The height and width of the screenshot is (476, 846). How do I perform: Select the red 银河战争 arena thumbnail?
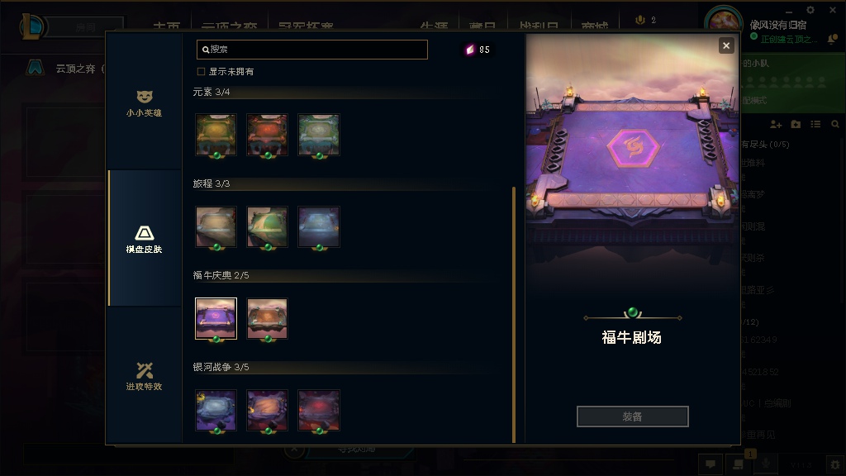[x=319, y=410]
